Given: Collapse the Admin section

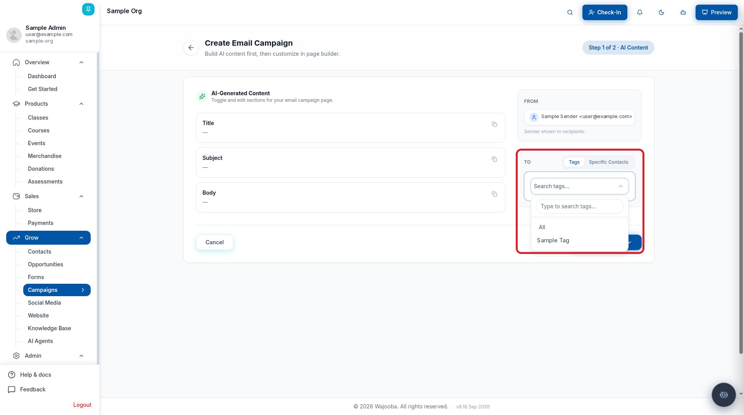Looking at the screenshot, I should click(x=81, y=356).
